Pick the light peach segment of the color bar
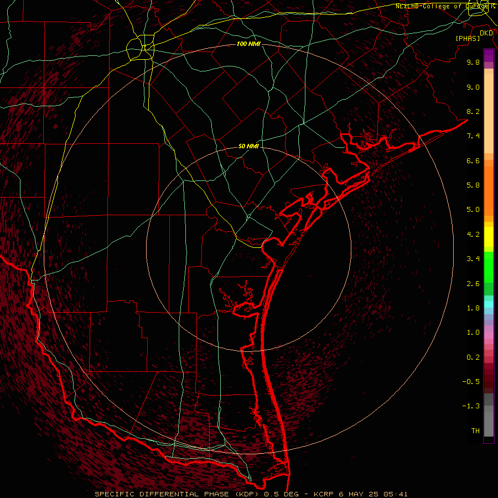 point(489,113)
